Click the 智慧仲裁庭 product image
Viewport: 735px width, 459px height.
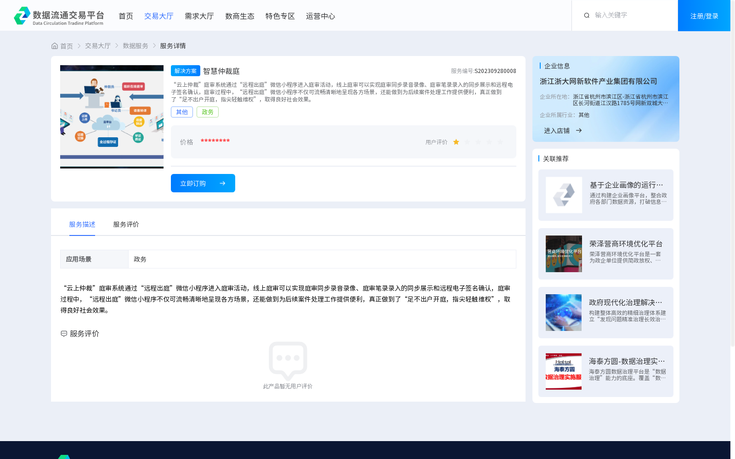coord(112,117)
